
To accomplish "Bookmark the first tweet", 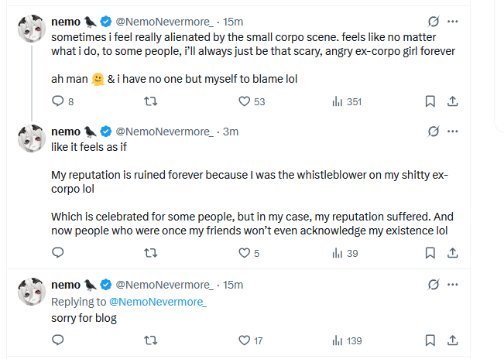I will coord(430,101).
